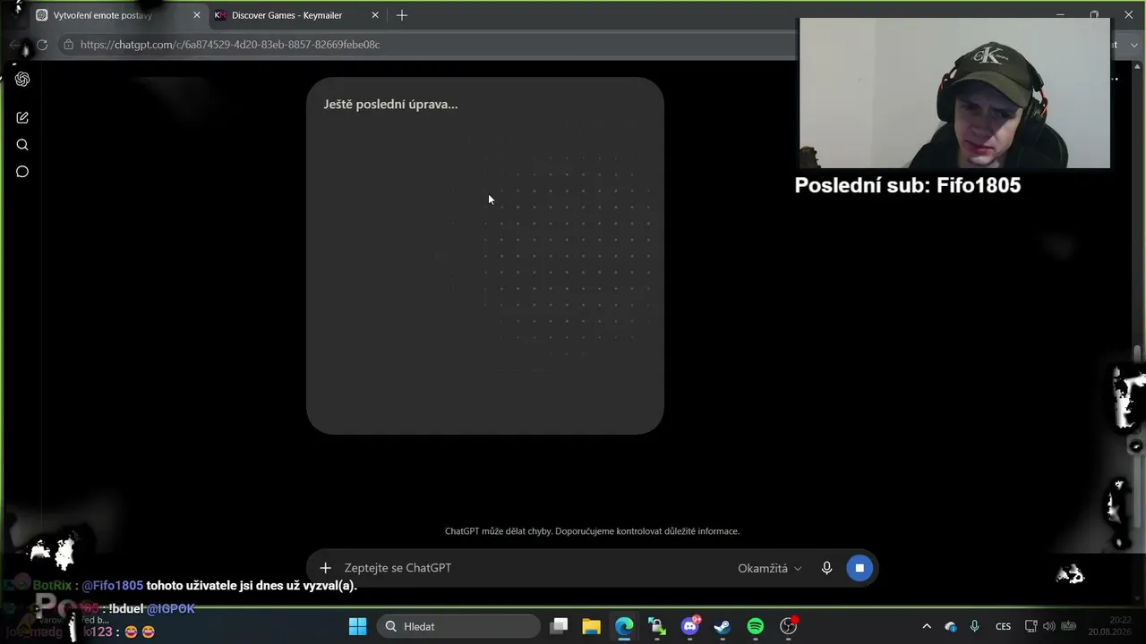Open Discord from the taskbar
This screenshot has height=644, width=1146.
click(x=690, y=626)
